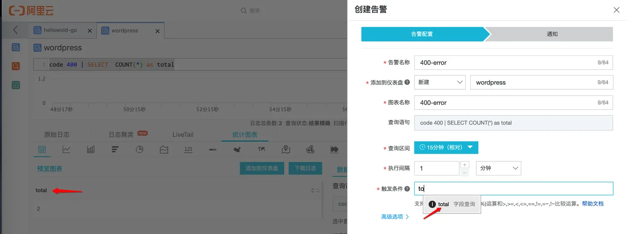Click the wordpress dashboard name field

541,83
